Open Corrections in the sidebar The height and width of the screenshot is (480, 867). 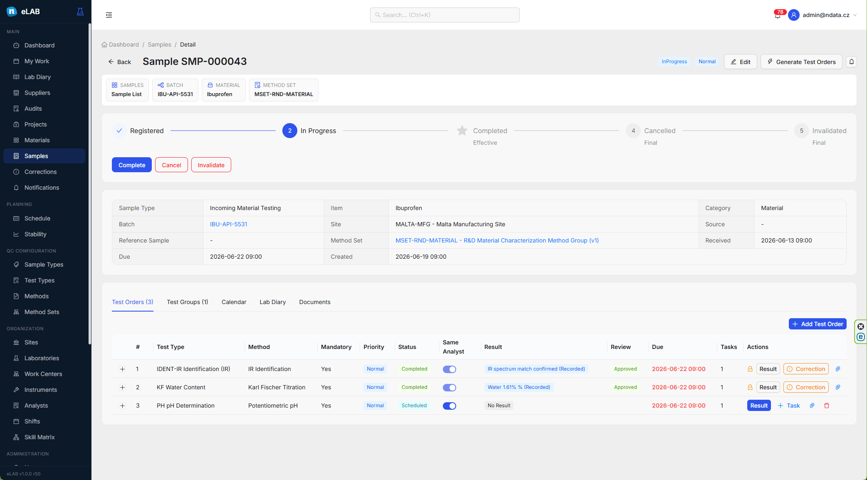pos(44,172)
